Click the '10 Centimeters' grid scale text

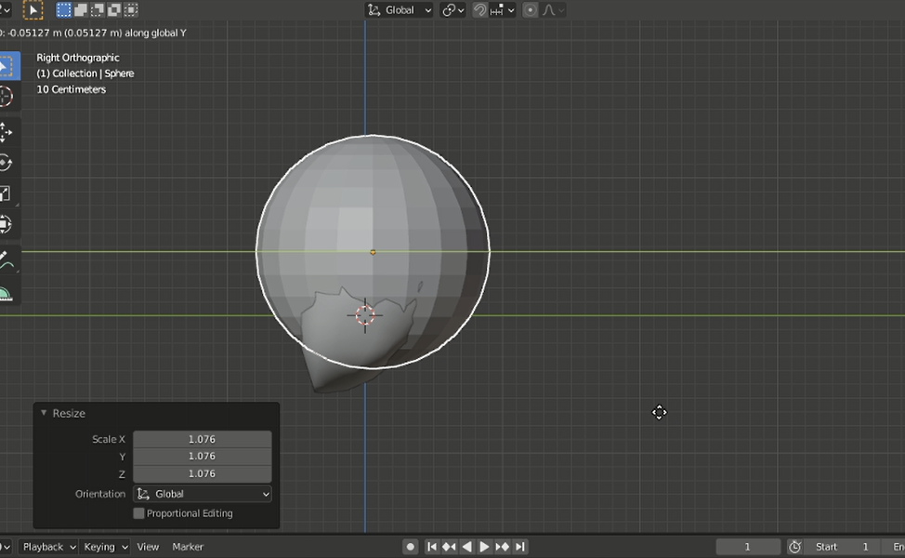[x=71, y=89]
